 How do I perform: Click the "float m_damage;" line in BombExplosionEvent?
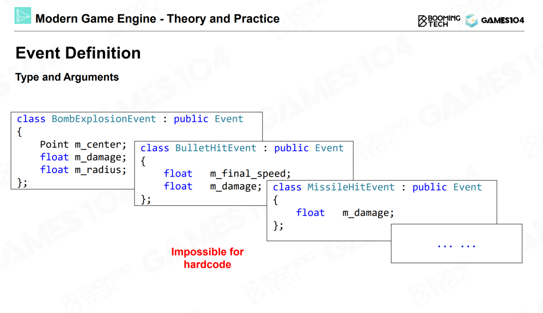(83, 157)
